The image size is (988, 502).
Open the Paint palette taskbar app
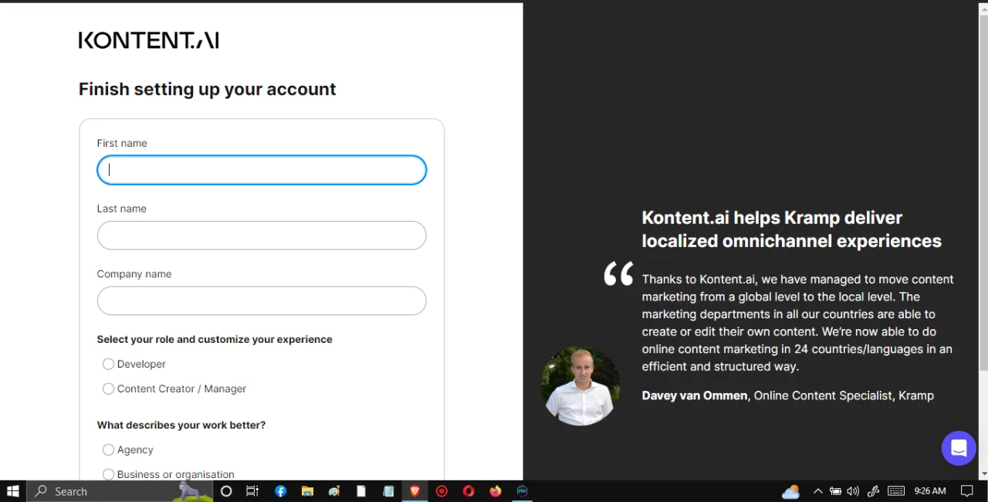pyautogui.click(x=334, y=491)
